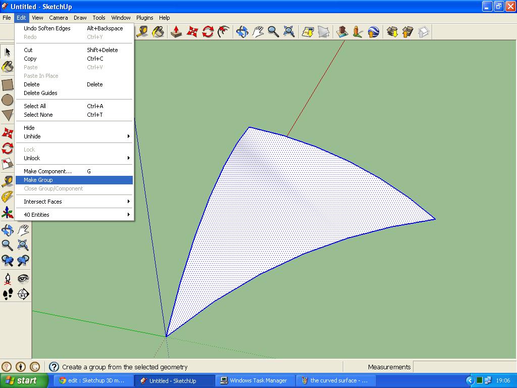Click the Previous view icon
The height and width of the screenshot is (388, 517).
click(7, 261)
